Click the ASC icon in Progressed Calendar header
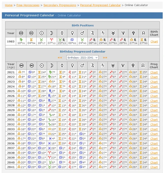 [22, 66]
